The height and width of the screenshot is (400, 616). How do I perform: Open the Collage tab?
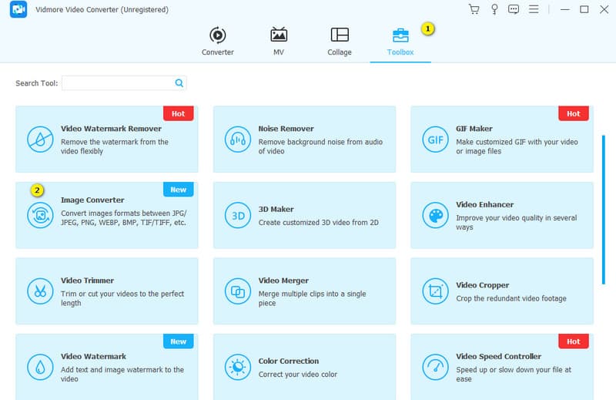pyautogui.click(x=340, y=42)
